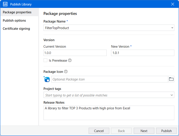
Task: Click the disabled Back button
Action: click(121, 131)
